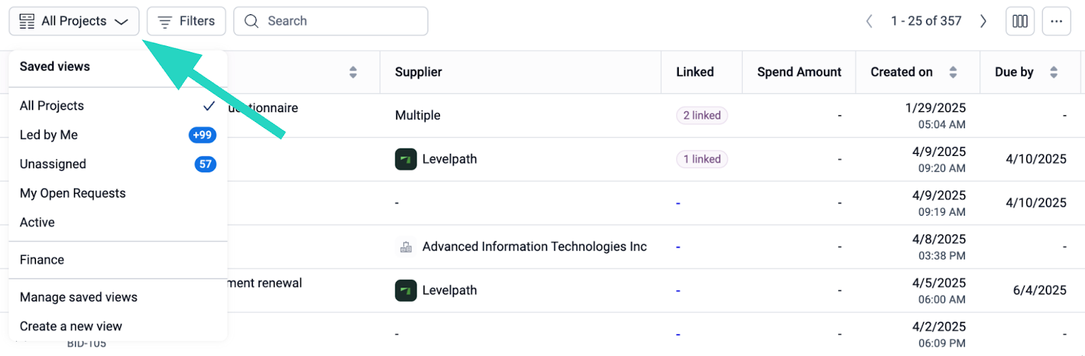Screen dimensions: 1085x356
Task: Select the All Projects saved view
Action: pos(52,106)
